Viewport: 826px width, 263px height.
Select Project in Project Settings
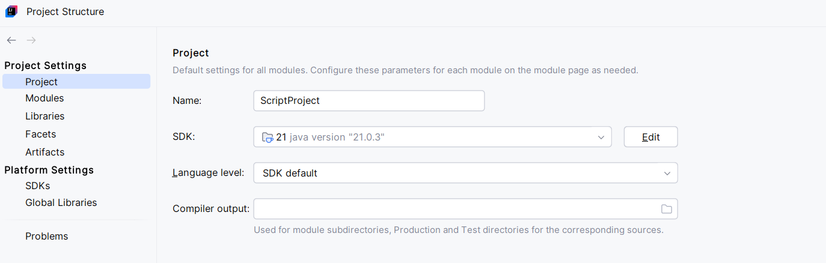76,82
